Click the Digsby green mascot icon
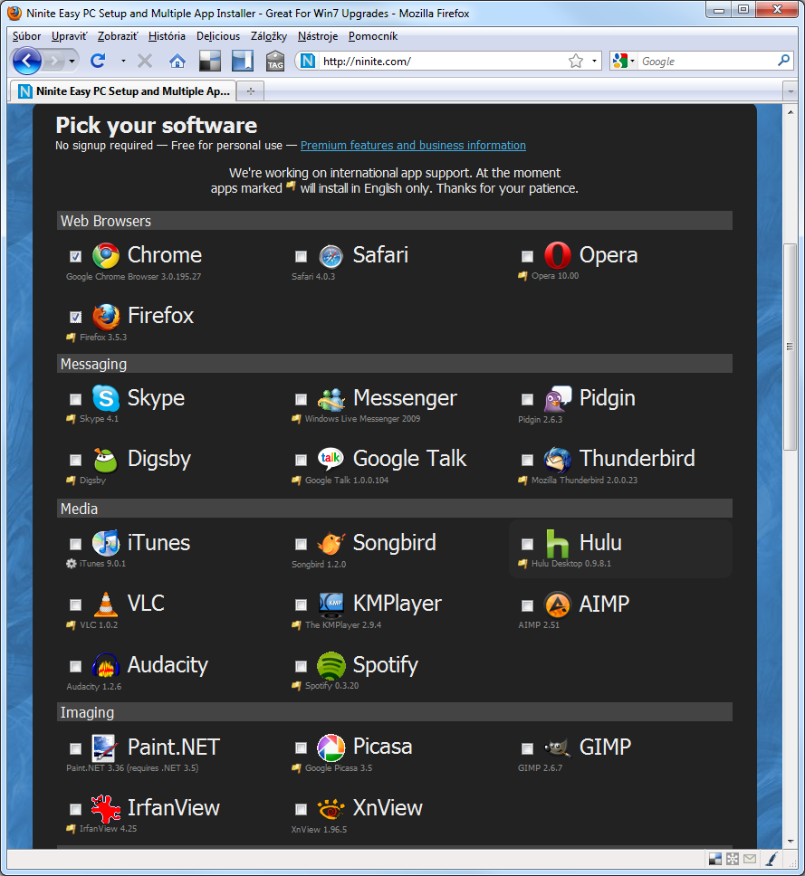805x876 pixels. 106,460
